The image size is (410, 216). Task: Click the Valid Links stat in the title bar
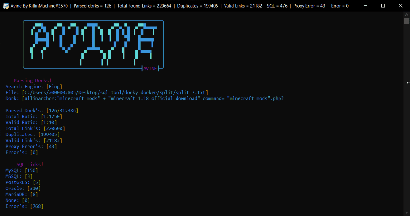[242, 5]
